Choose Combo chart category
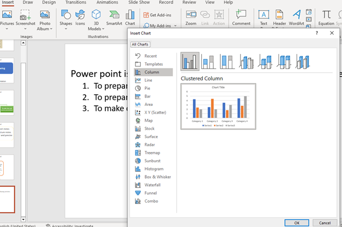342x227 pixels. [x=153, y=201]
